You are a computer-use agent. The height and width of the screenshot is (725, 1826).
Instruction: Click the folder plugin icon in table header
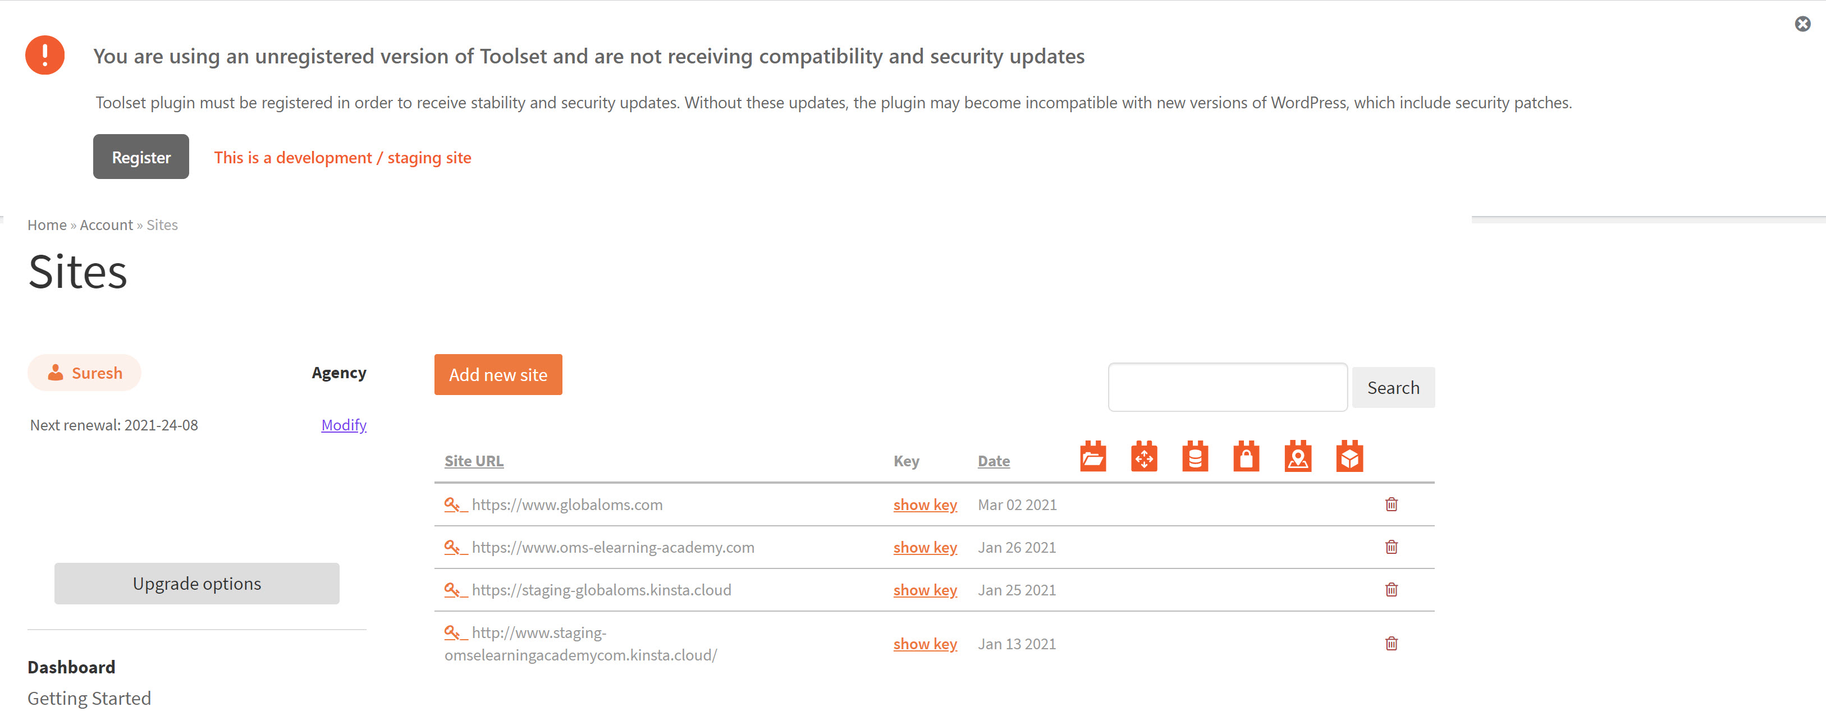(x=1092, y=457)
